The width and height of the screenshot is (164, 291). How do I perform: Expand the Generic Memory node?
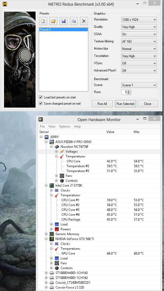coord(46,234)
